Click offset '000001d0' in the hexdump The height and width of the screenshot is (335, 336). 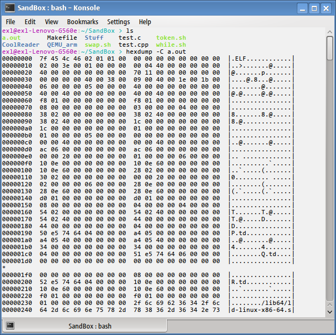[x=17, y=261]
